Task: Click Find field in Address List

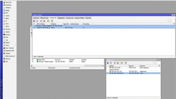Action: click(156, 63)
